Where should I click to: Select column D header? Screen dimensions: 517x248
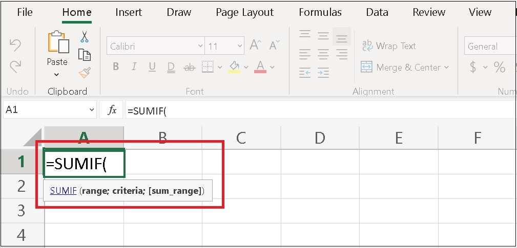tap(320, 138)
